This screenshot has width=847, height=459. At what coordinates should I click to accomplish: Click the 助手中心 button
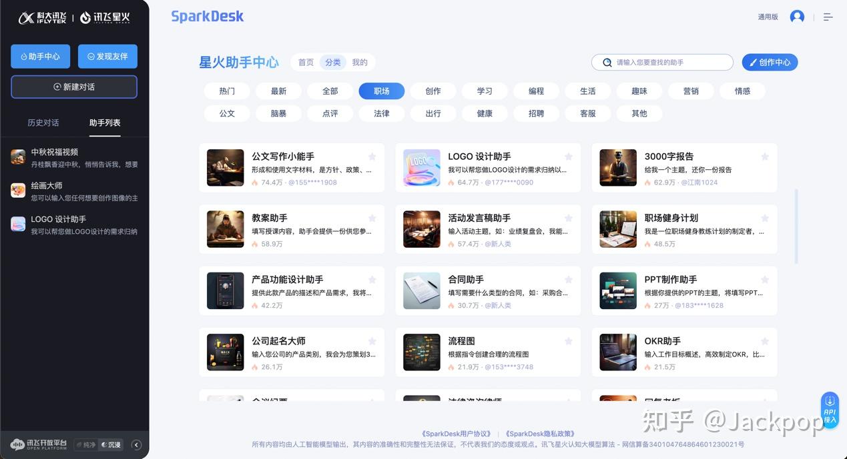(40, 57)
